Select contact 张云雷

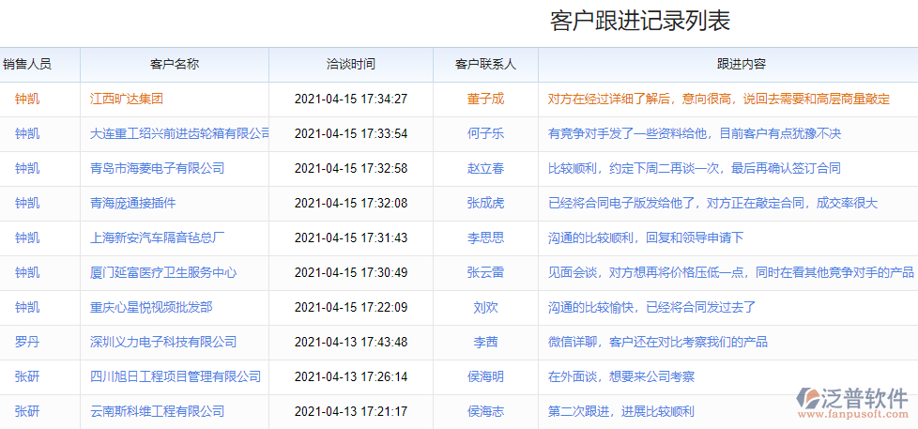[485, 272]
